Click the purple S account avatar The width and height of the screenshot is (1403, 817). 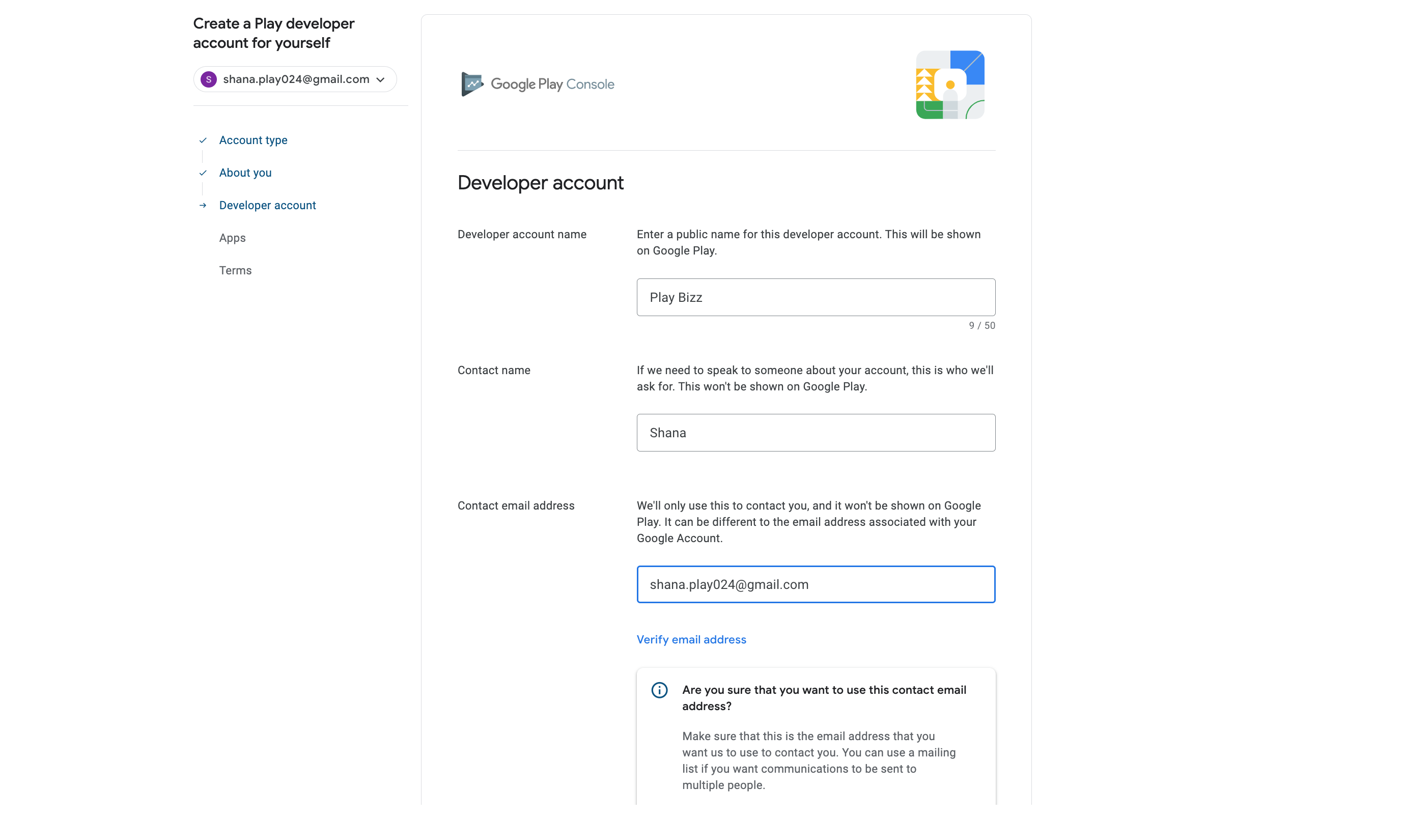(209, 79)
